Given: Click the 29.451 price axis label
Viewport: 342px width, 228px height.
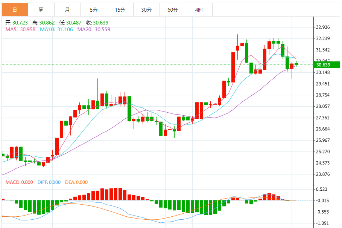Looking at the screenshot, I should point(323,84).
